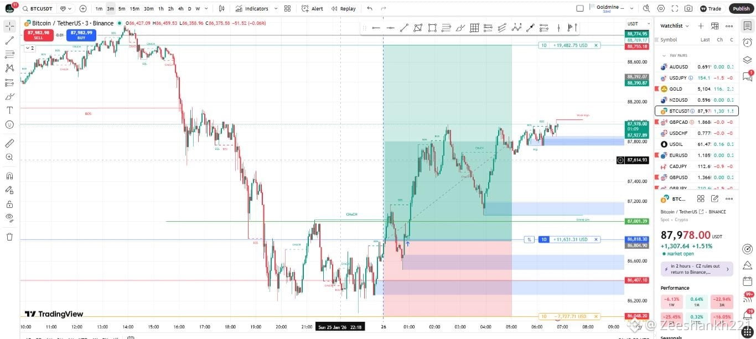The height and width of the screenshot is (339, 756).
Task: Toggle stay in drawing mode pencil-lock
Action: (x=9, y=190)
